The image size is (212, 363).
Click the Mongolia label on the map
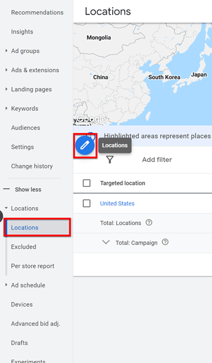tap(99, 38)
